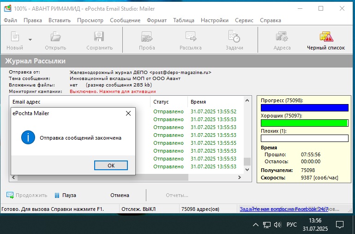The width and height of the screenshot is (355, 234).
Task: Open dropdown arrow next to Новый
Action: point(30,40)
